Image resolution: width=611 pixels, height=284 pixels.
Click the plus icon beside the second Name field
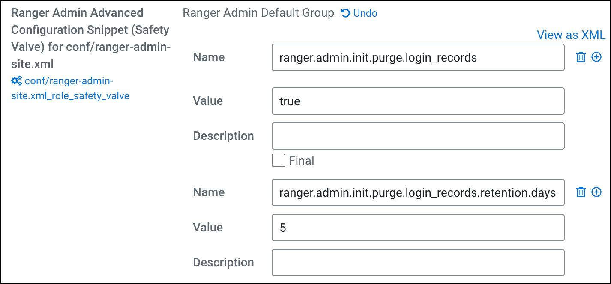(596, 192)
